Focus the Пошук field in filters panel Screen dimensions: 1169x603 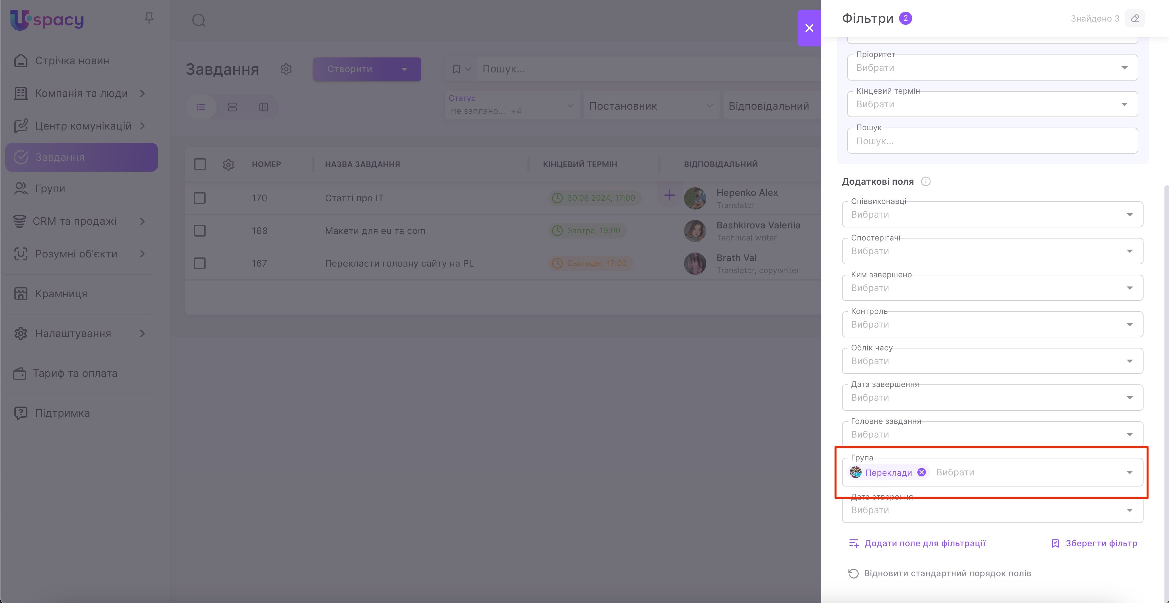tap(992, 141)
